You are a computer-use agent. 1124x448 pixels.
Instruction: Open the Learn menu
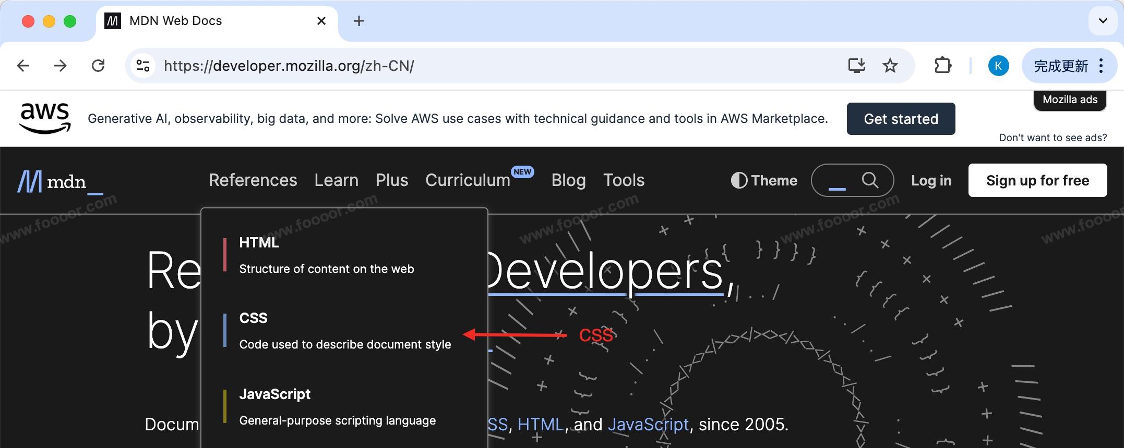coord(337,180)
